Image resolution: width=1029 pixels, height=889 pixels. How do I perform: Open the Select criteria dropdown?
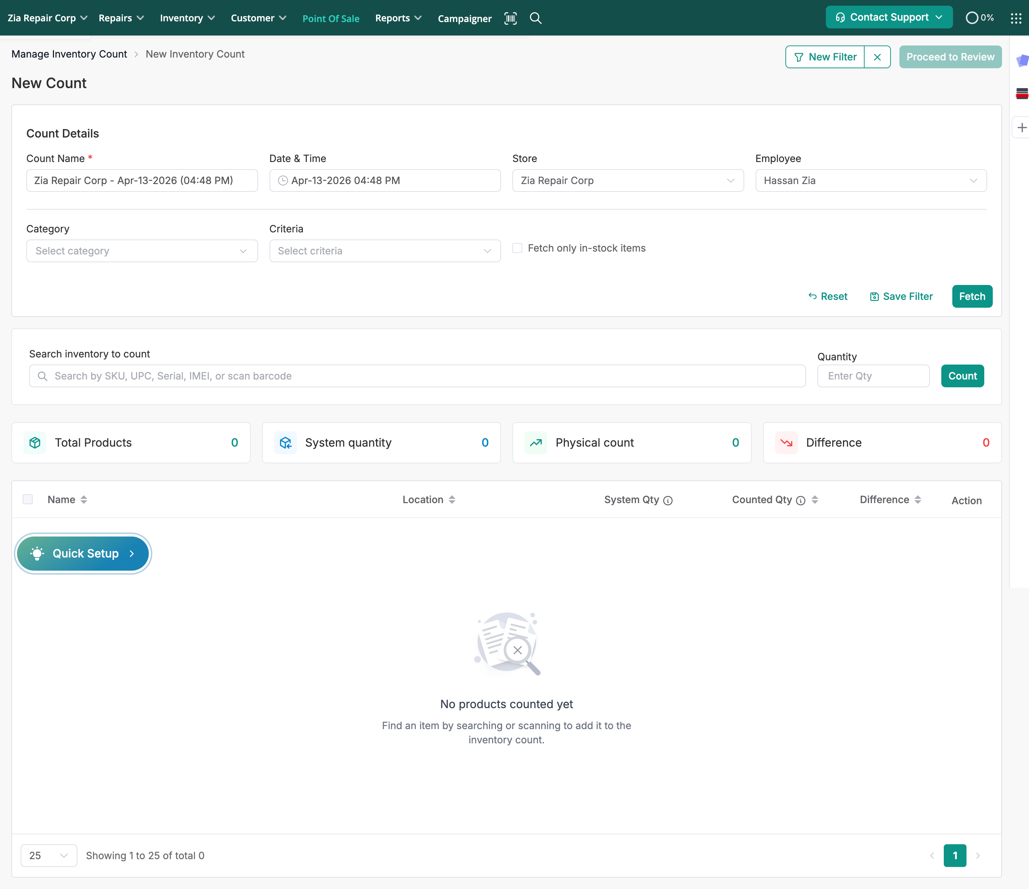[x=385, y=251]
